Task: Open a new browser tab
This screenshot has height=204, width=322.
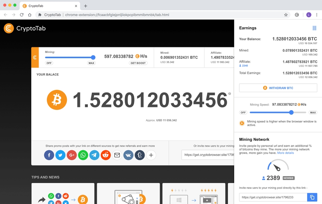Action: coord(86,6)
